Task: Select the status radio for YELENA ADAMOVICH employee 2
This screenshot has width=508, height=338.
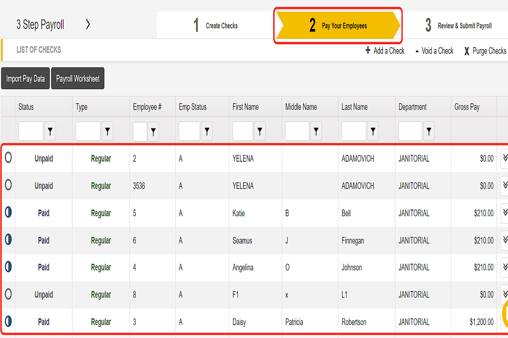Action: tap(8, 158)
